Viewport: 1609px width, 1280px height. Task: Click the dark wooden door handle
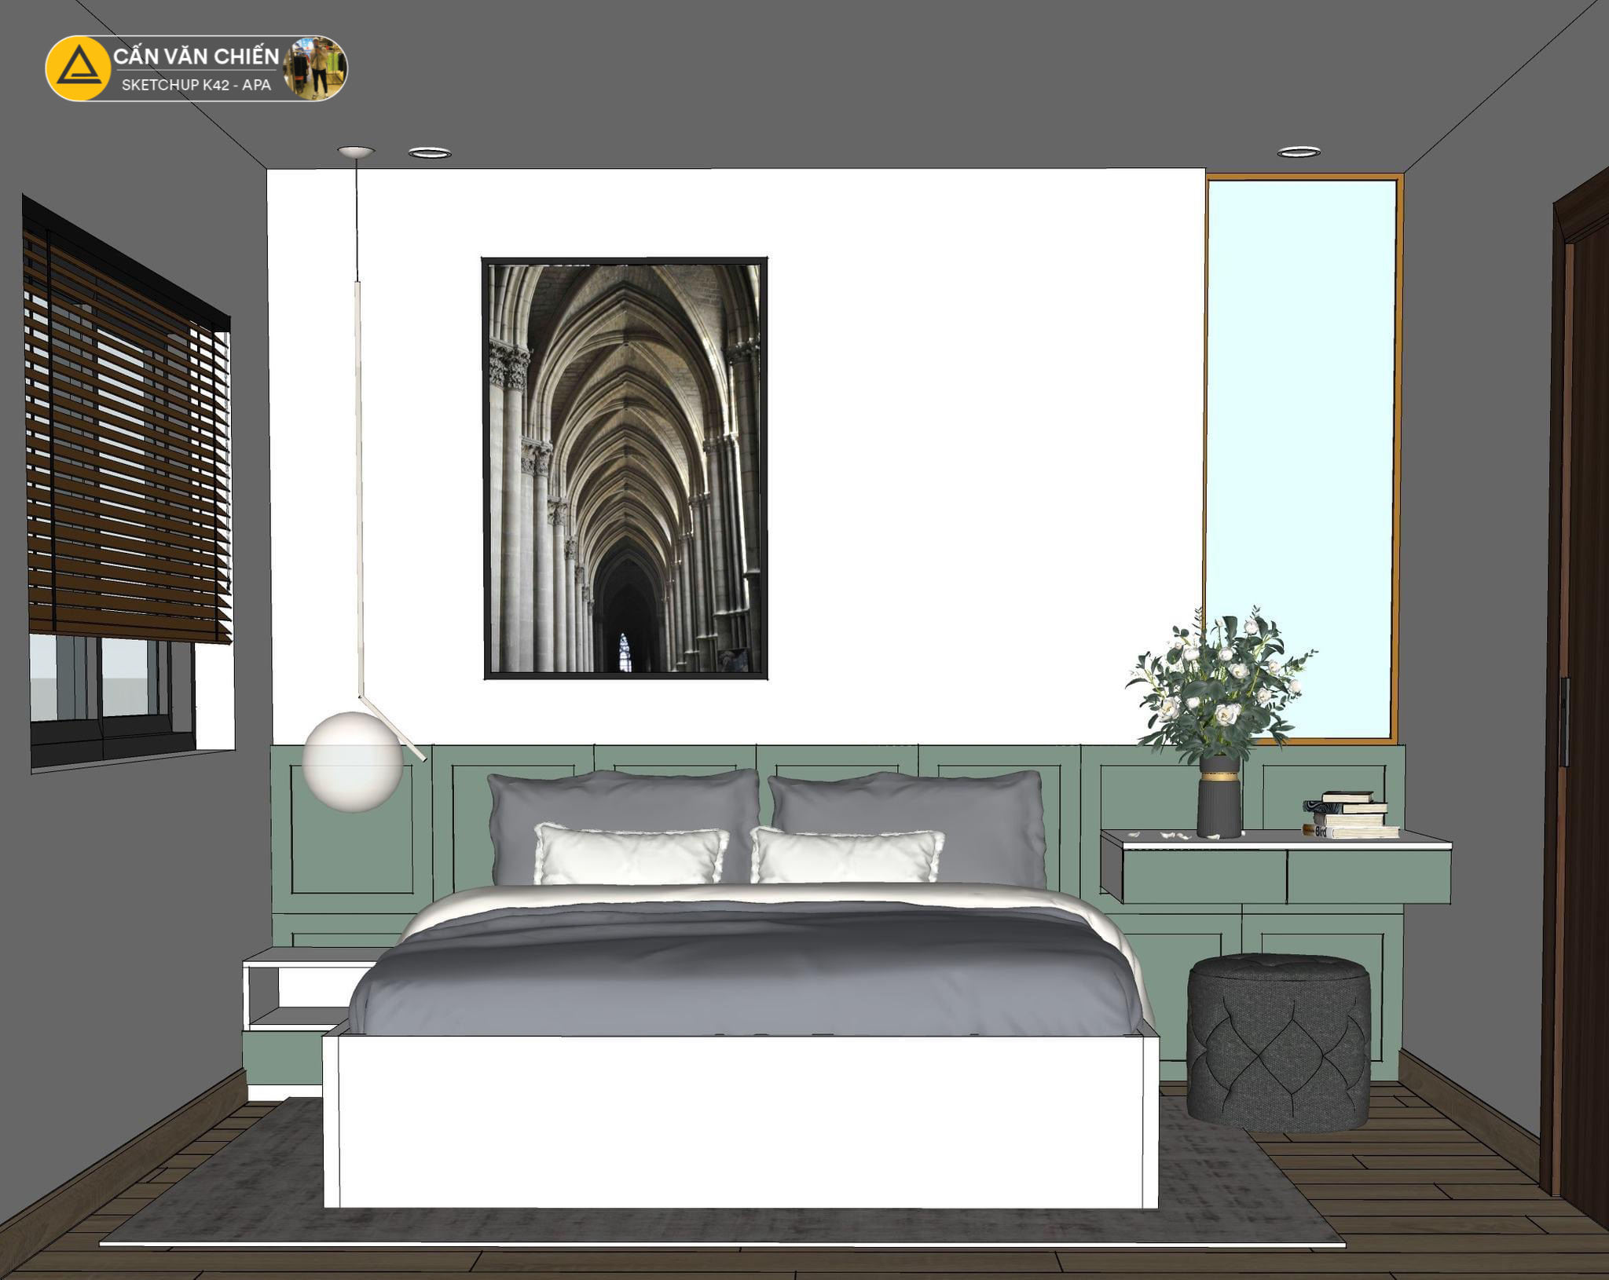pos(1564,721)
